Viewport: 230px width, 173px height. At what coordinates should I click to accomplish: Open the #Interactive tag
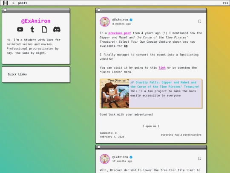pyautogui.click(x=192, y=135)
